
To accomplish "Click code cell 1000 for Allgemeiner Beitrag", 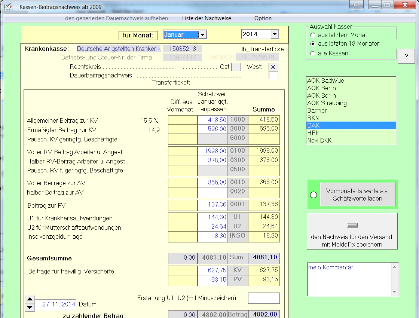I will [238, 120].
